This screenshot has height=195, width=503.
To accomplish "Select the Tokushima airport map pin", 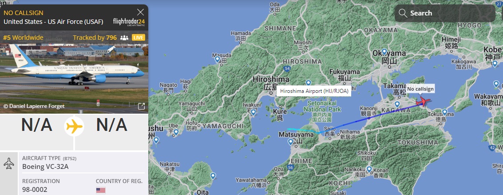I will pos(444,112).
